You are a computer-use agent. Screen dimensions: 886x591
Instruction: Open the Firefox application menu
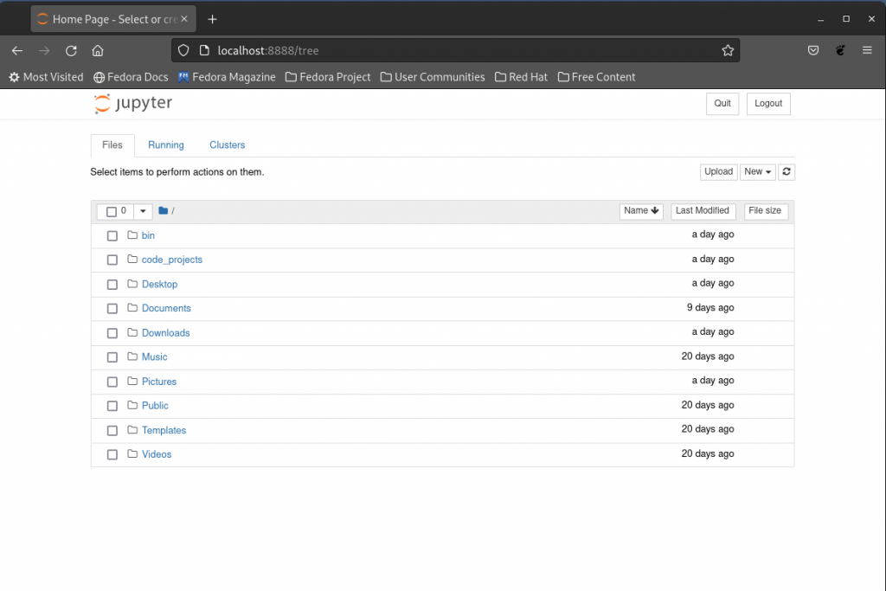click(x=867, y=50)
